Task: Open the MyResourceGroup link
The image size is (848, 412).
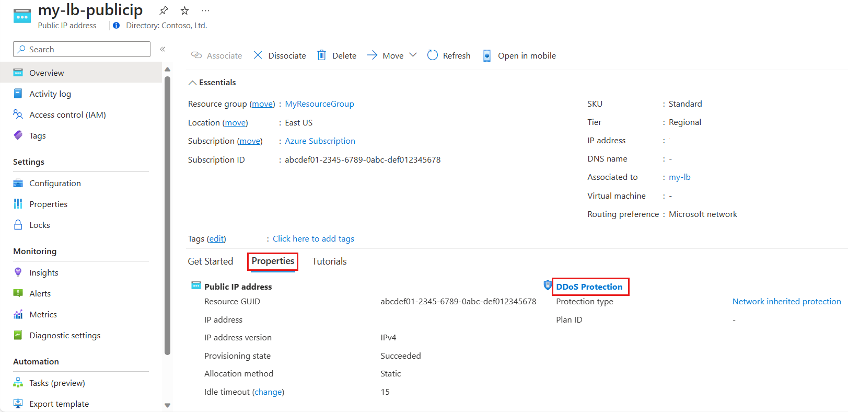Action: pos(319,104)
